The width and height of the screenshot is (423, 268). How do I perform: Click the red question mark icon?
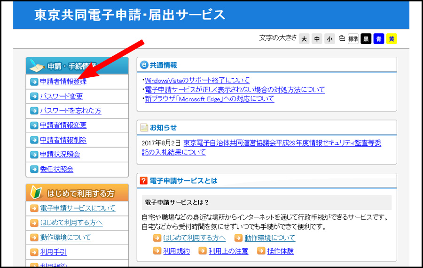point(143,180)
